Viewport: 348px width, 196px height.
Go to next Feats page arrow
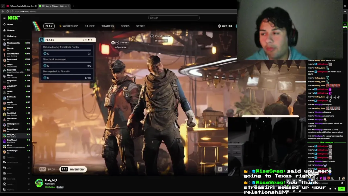[x=91, y=40]
